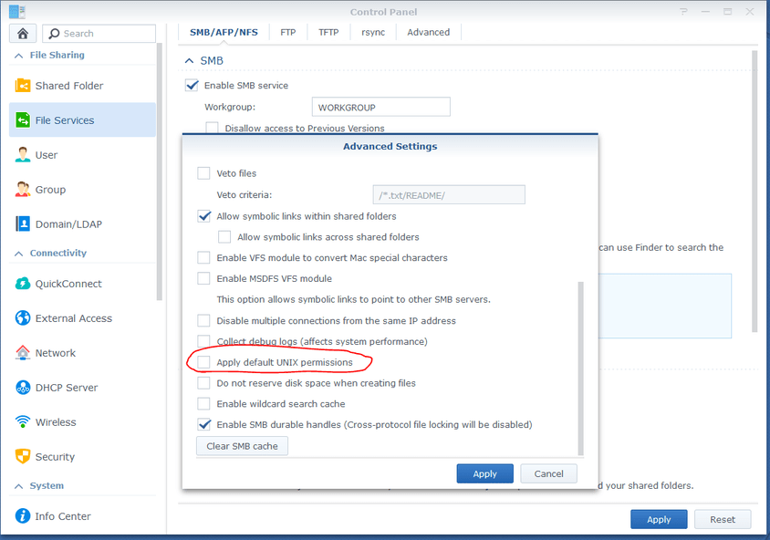Image resolution: width=770 pixels, height=540 pixels.
Task: Enable Veto files checkbox
Action: click(x=203, y=173)
